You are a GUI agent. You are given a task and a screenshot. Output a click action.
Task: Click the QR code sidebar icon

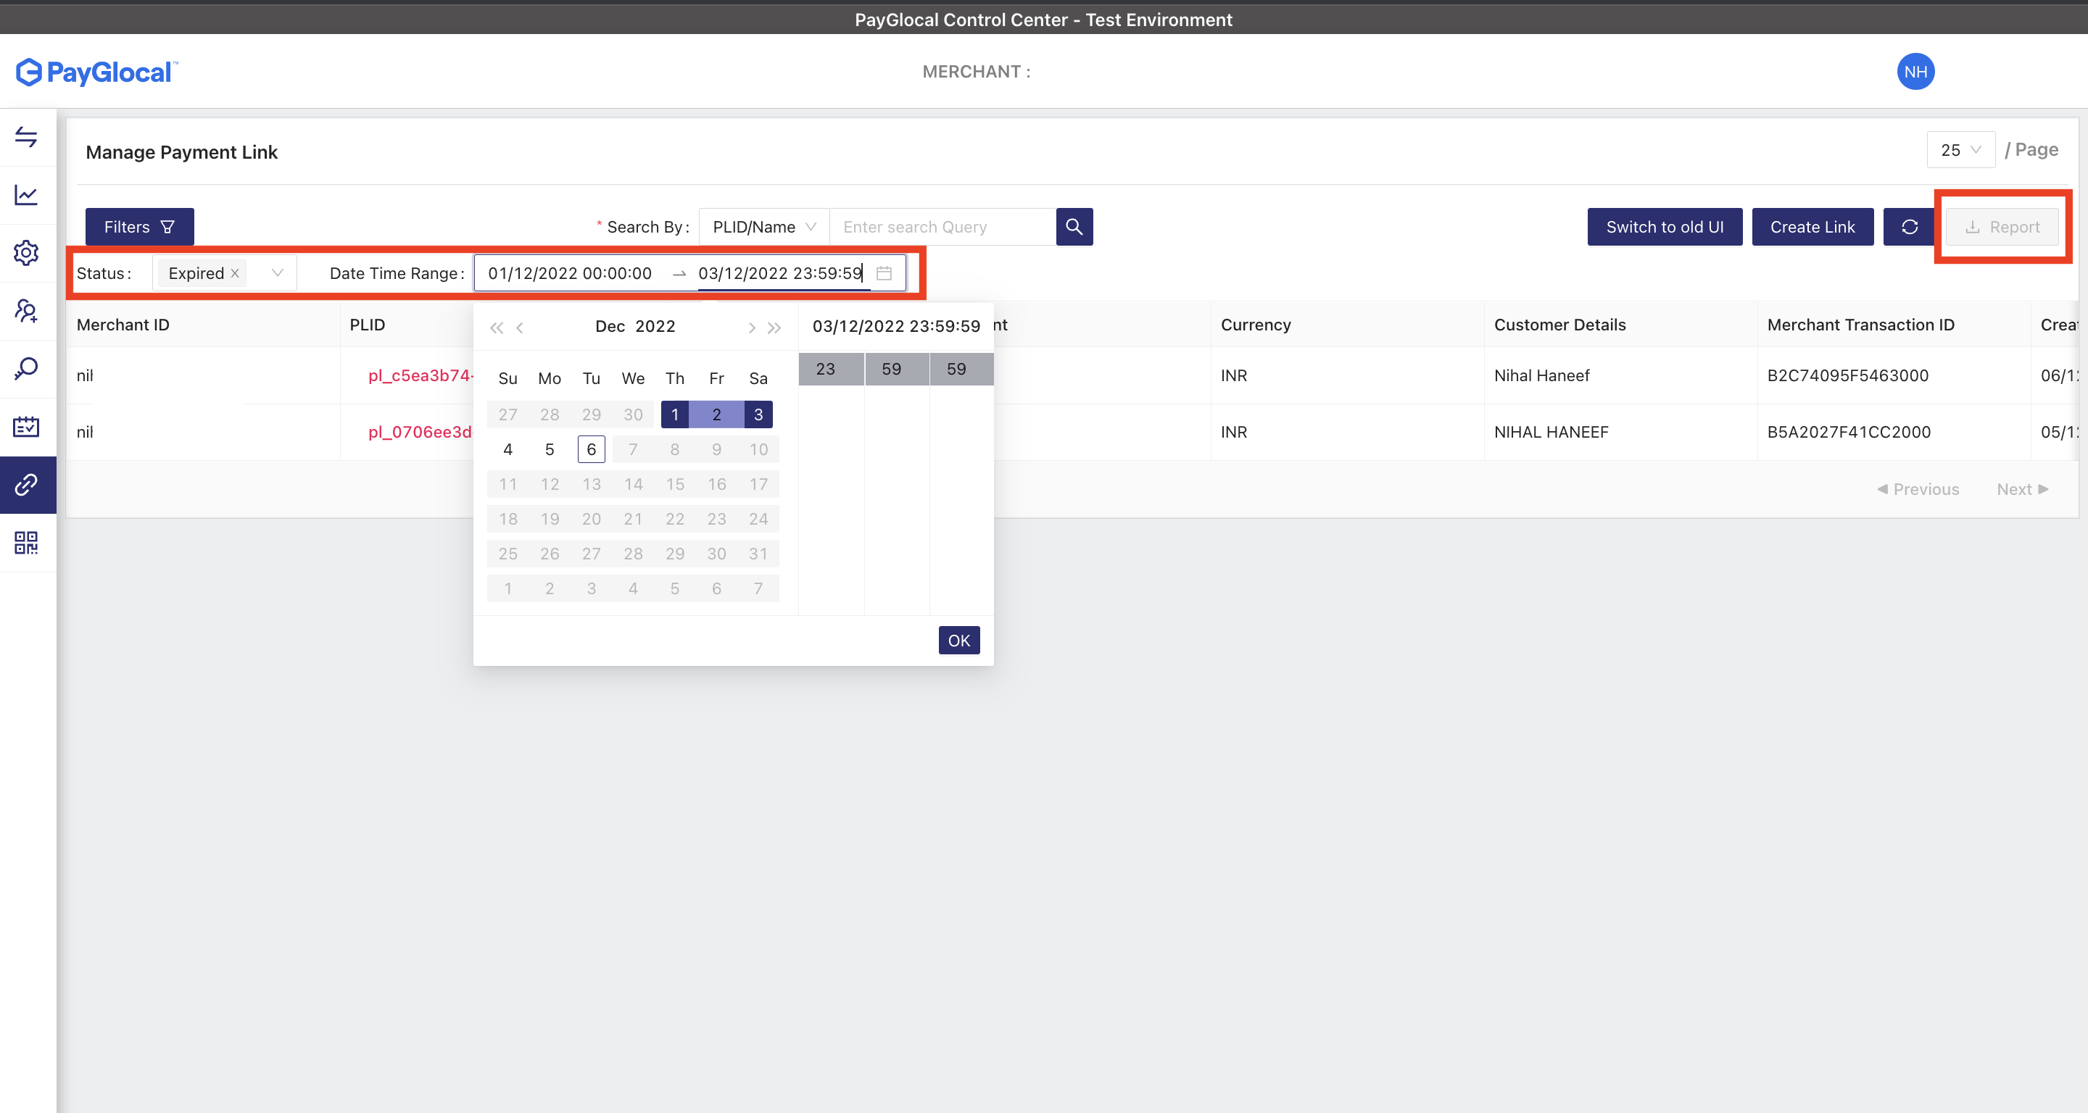(x=26, y=543)
